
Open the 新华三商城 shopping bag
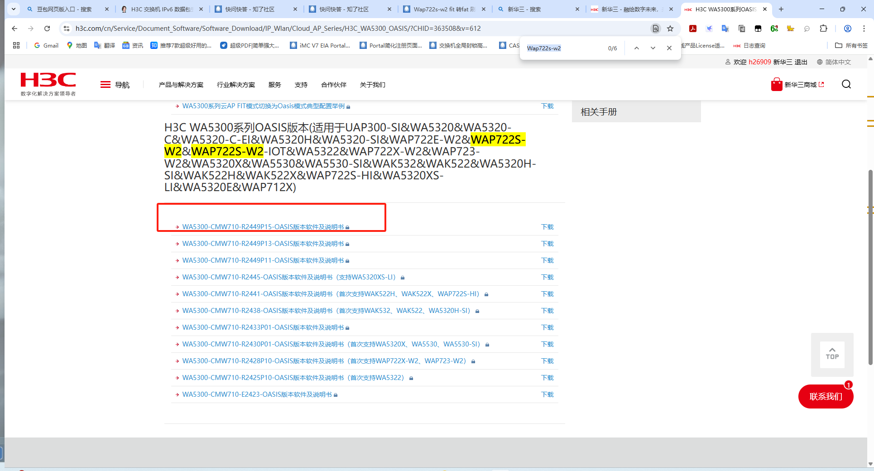(797, 85)
